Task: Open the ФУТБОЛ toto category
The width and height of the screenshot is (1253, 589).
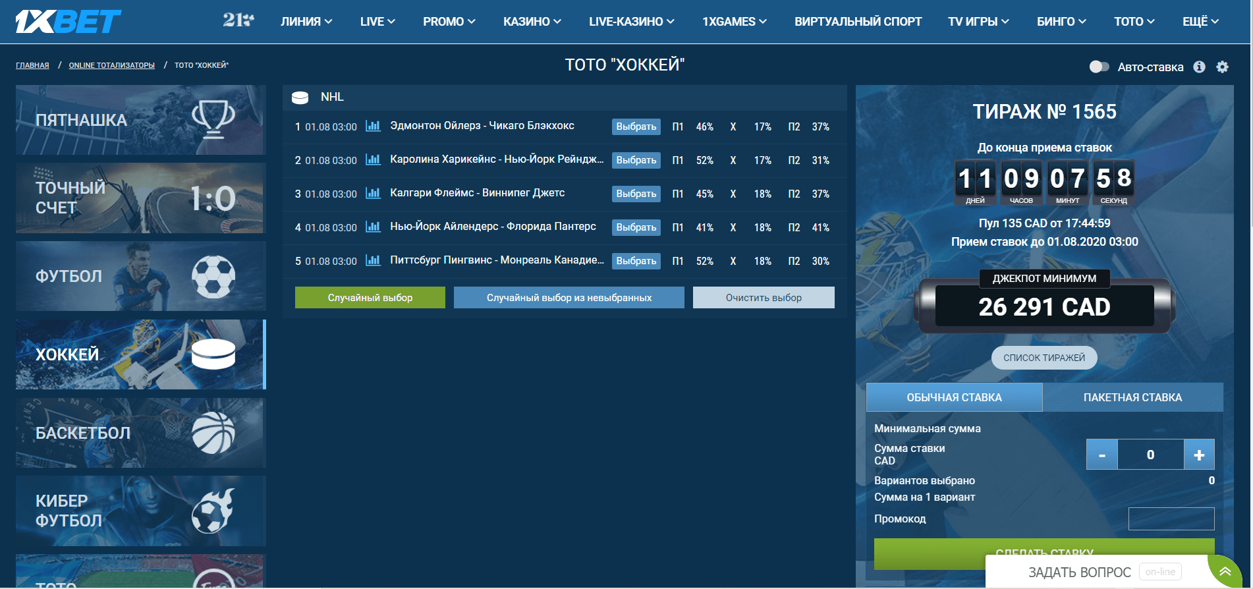Action: 141,276
